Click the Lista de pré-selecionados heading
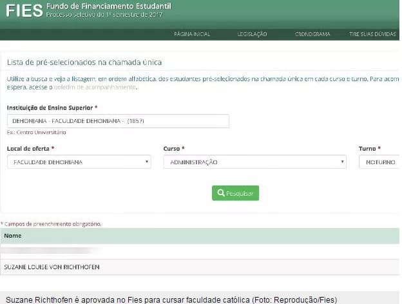Viewport: 402px width, 304px height. (84, 62)
